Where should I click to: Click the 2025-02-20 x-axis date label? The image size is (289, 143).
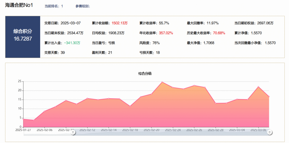[x=151, y=130]
